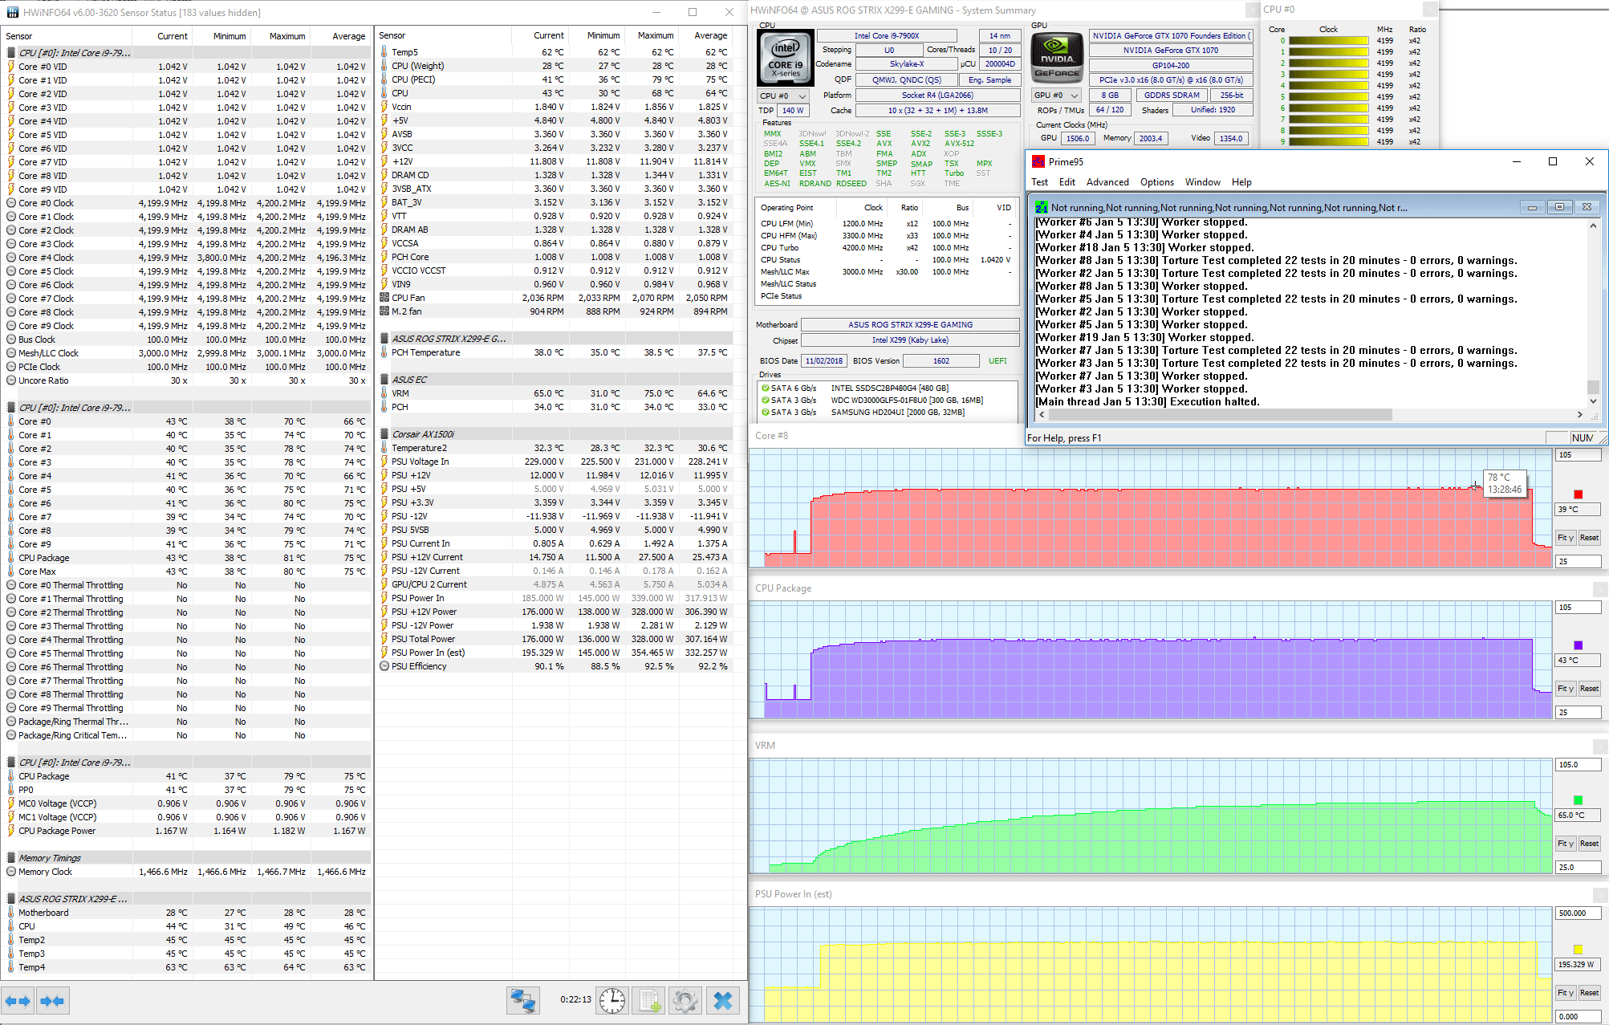1609x1025 pixels.
Task: Close the Prime95 inner worker window
Action: 1587,207
